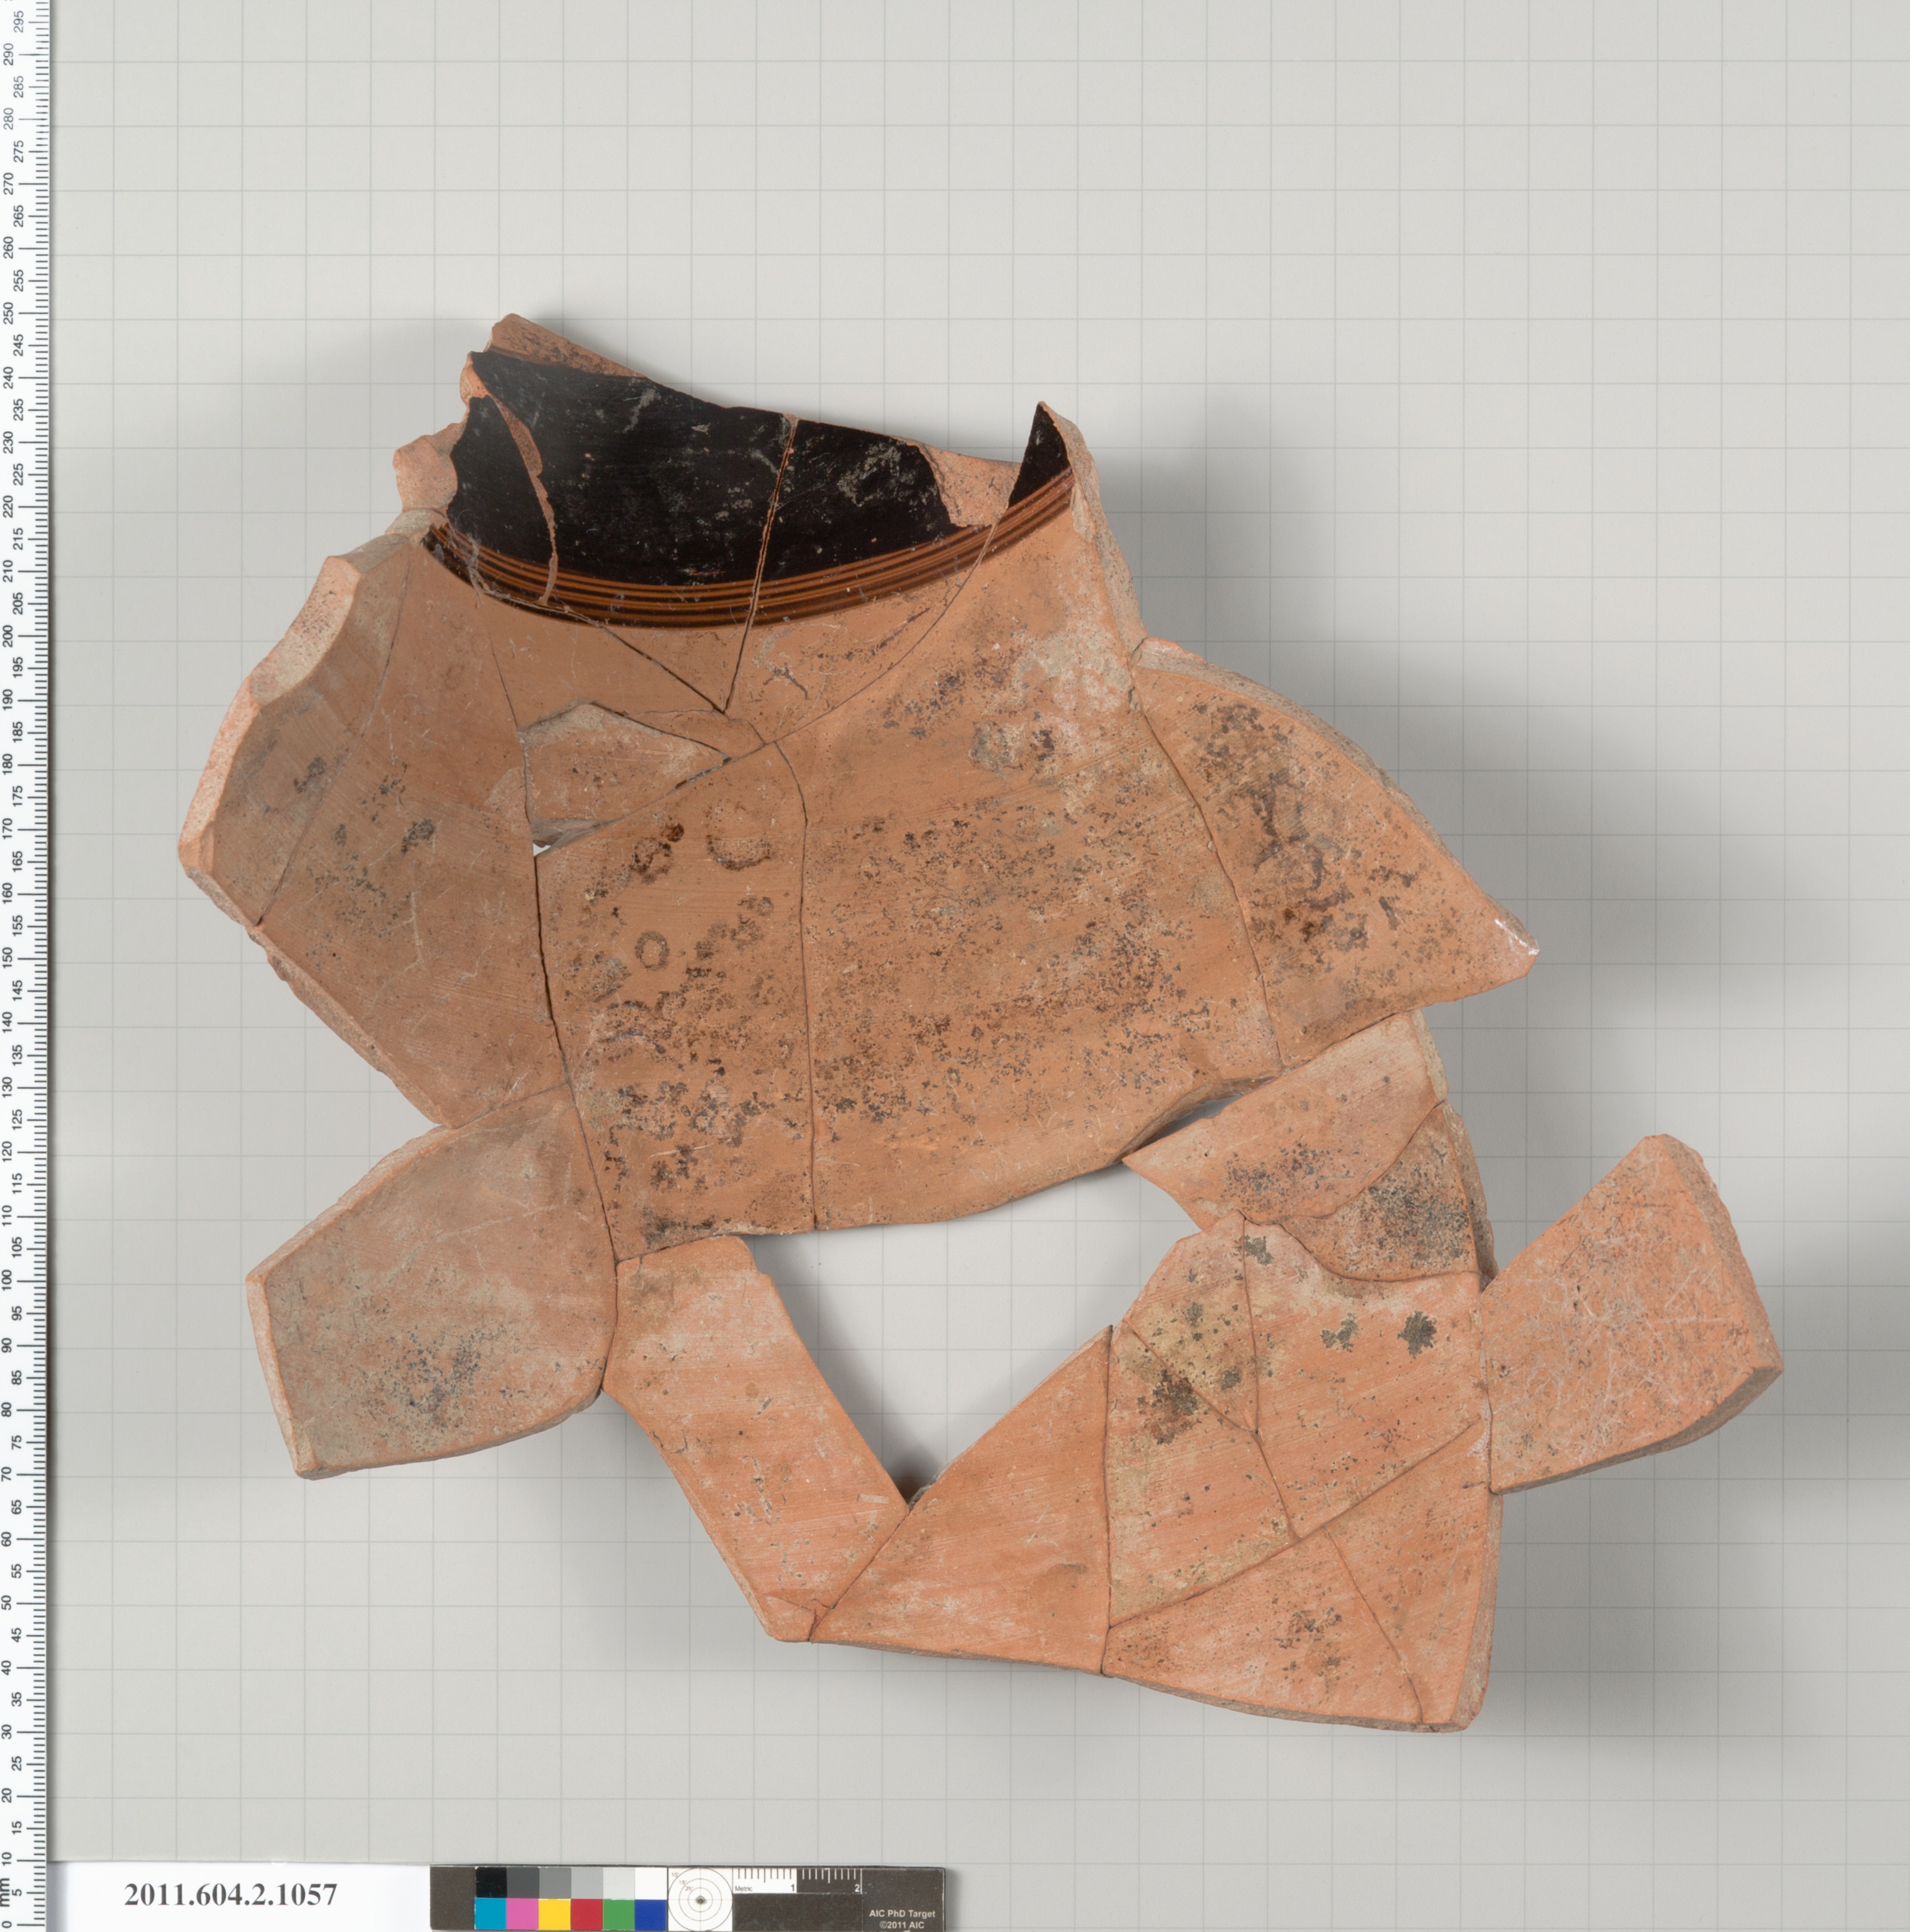
Task: Select the magenta color patch
Action: point(522,1914)
